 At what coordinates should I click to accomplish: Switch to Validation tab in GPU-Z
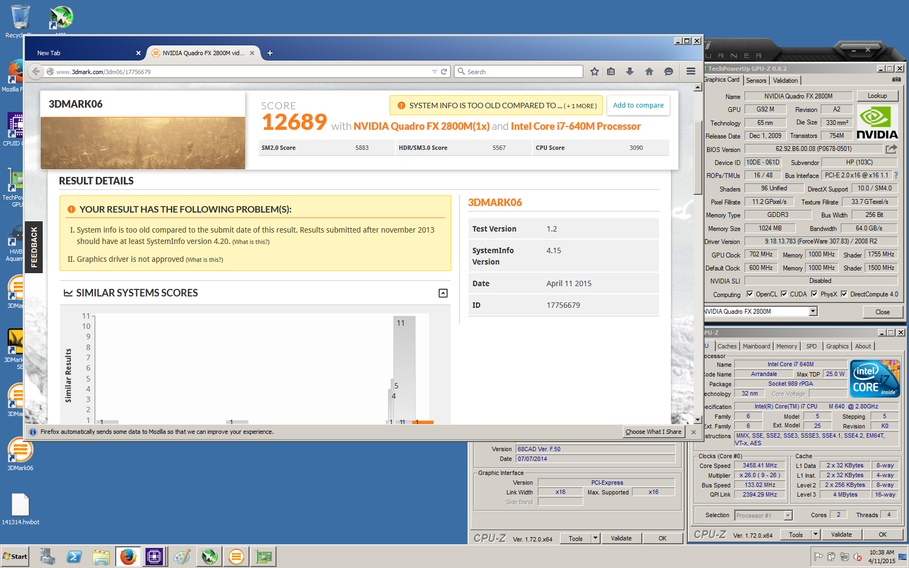785,80
